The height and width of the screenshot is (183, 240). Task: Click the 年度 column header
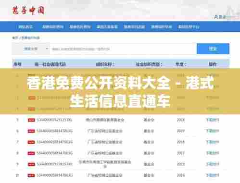[181, 64]
